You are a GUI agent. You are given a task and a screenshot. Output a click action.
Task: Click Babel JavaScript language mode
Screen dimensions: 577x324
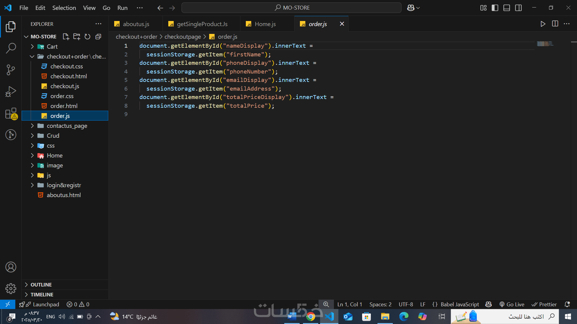[459, 304]
